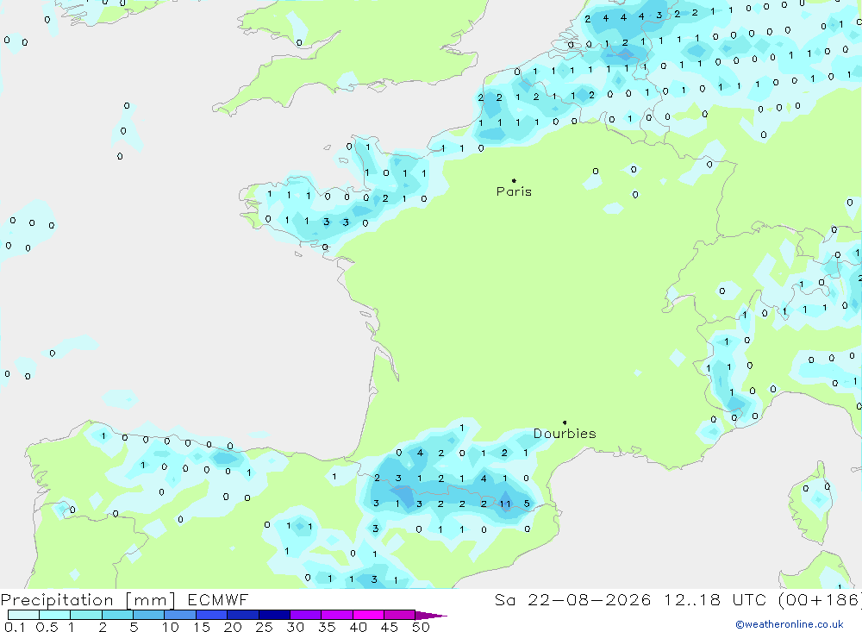Click the '30' legend scale label
The height and width of the screenshot is (632, 862).
pos(296,627)
